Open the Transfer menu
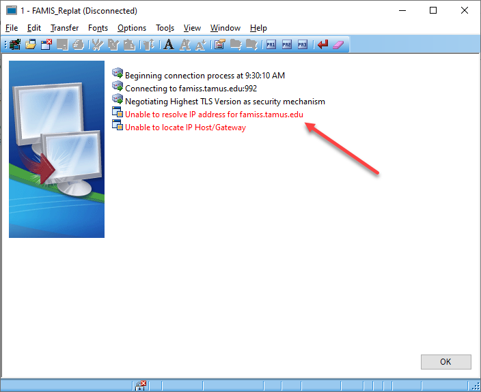Viewport: 481px width, 392px height. (64, 28)
